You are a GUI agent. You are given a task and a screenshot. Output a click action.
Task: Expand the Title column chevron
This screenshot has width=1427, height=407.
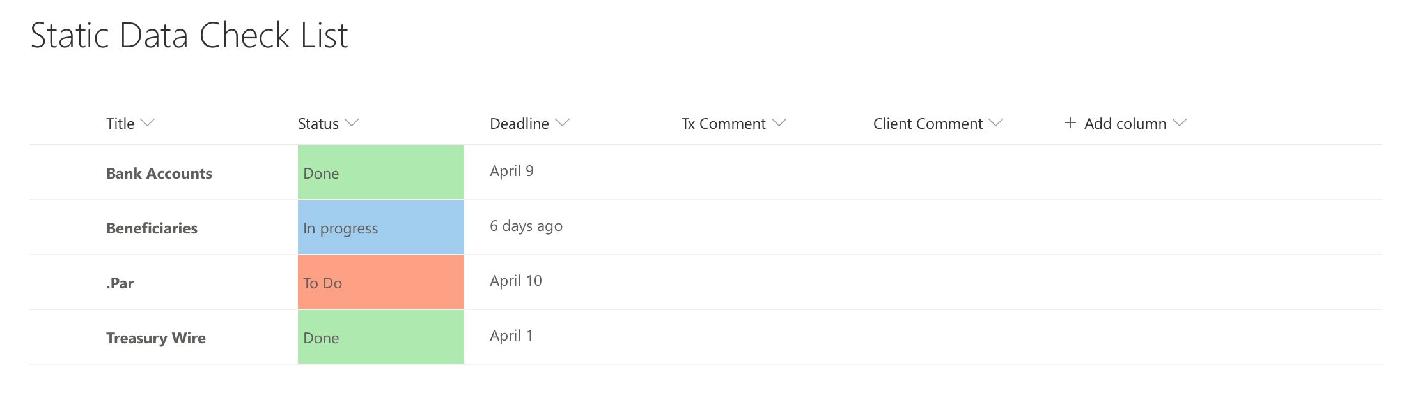147,123
